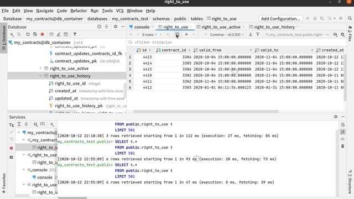Open the Comma-separated (CSV) format dropdown
Viewport: 354px width, 199px height.
coord(227,34)
